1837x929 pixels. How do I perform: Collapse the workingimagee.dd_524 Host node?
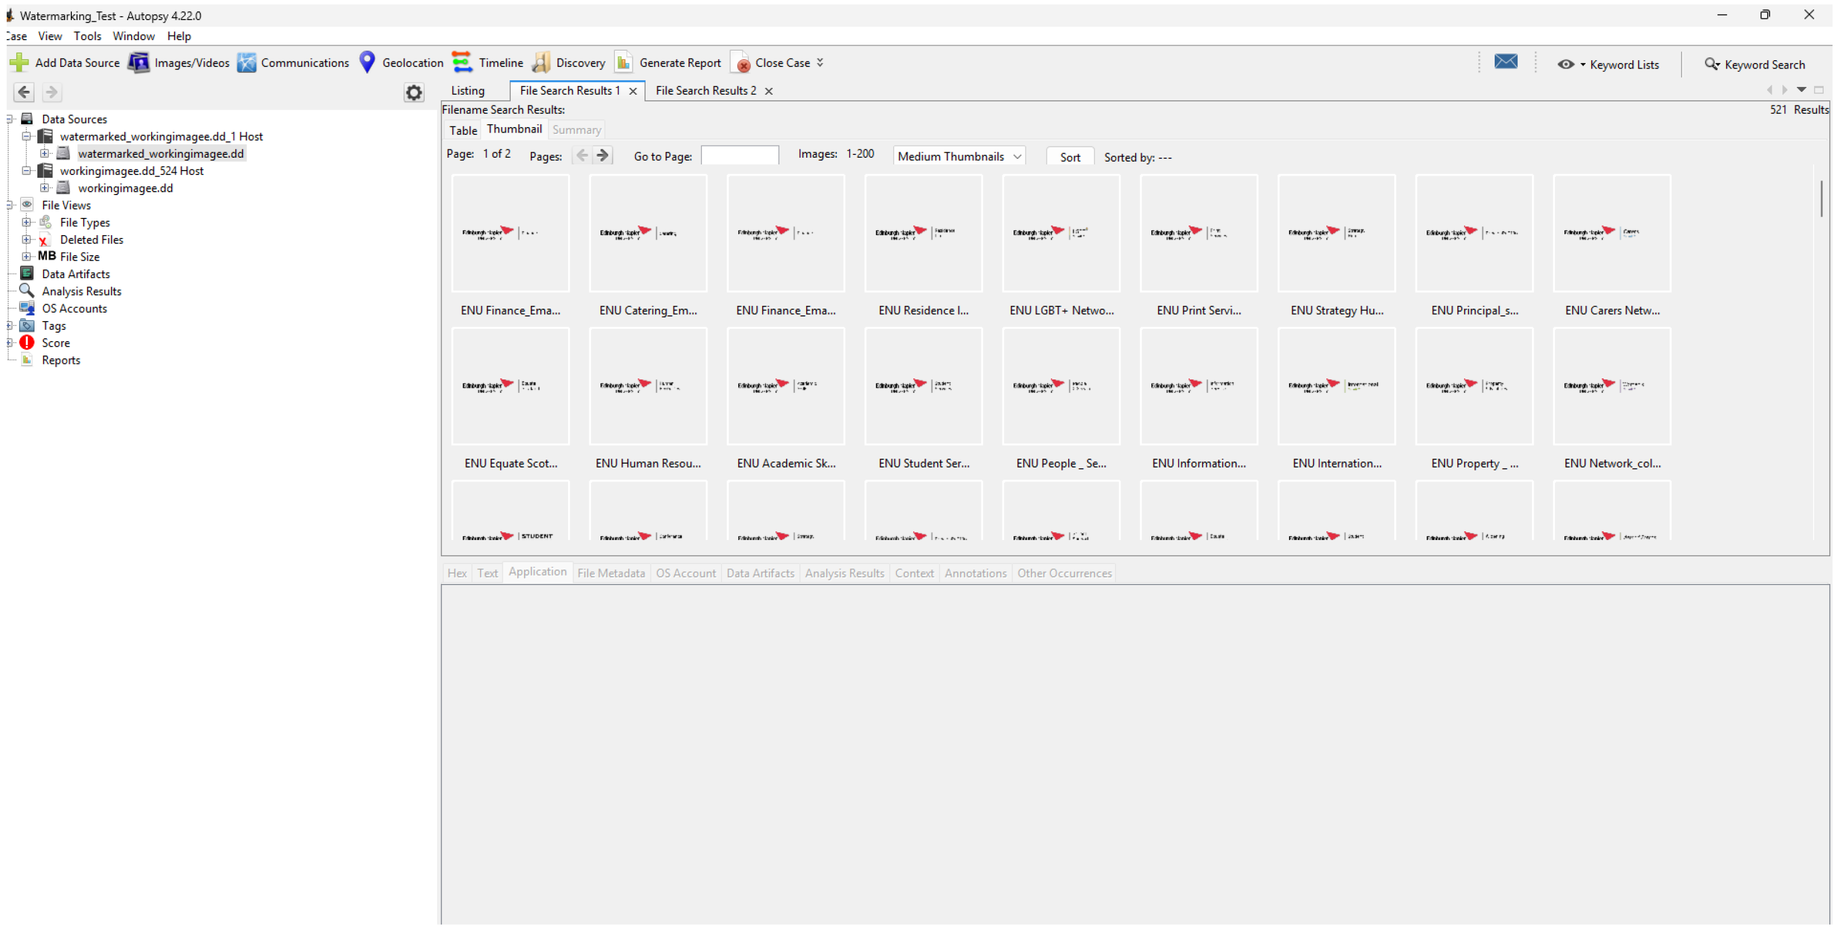click(27, 171)
